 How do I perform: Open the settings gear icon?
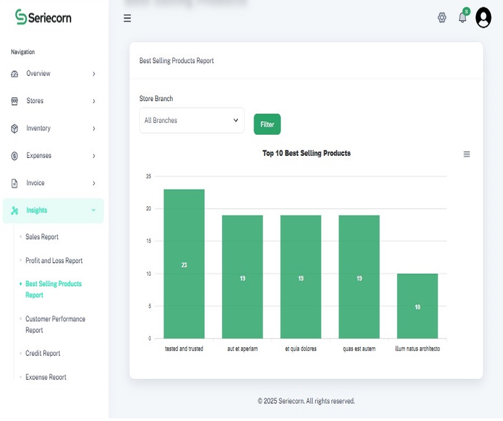[442, 17]
